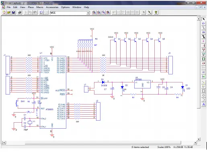Click the Scale=100% status bar text
Image resolution: width=207 pixels, height=152 pixels.
(164, 147)
